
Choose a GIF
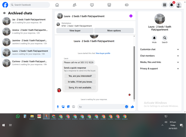[74, 107]
